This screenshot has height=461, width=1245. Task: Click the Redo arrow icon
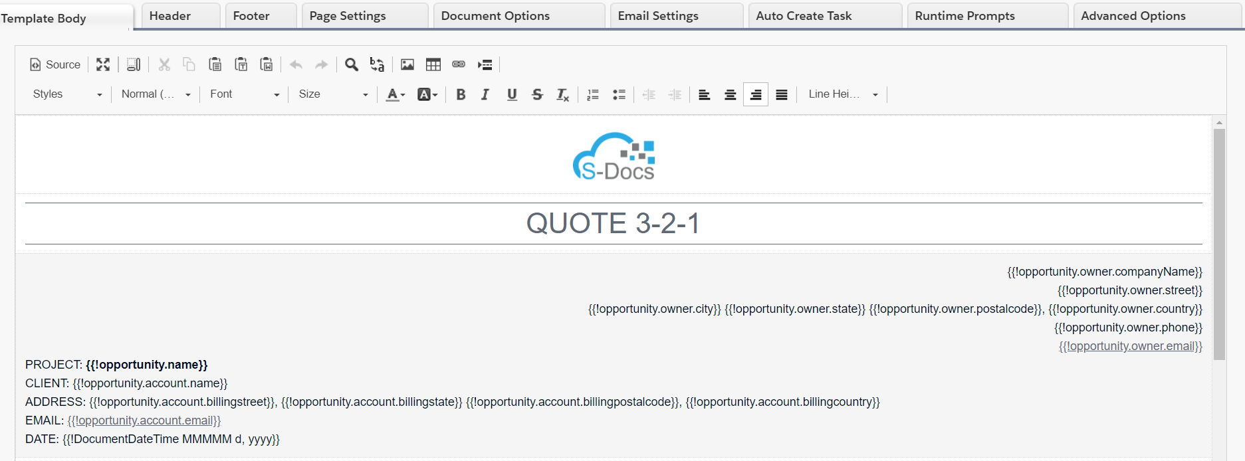tap(322, 64)
